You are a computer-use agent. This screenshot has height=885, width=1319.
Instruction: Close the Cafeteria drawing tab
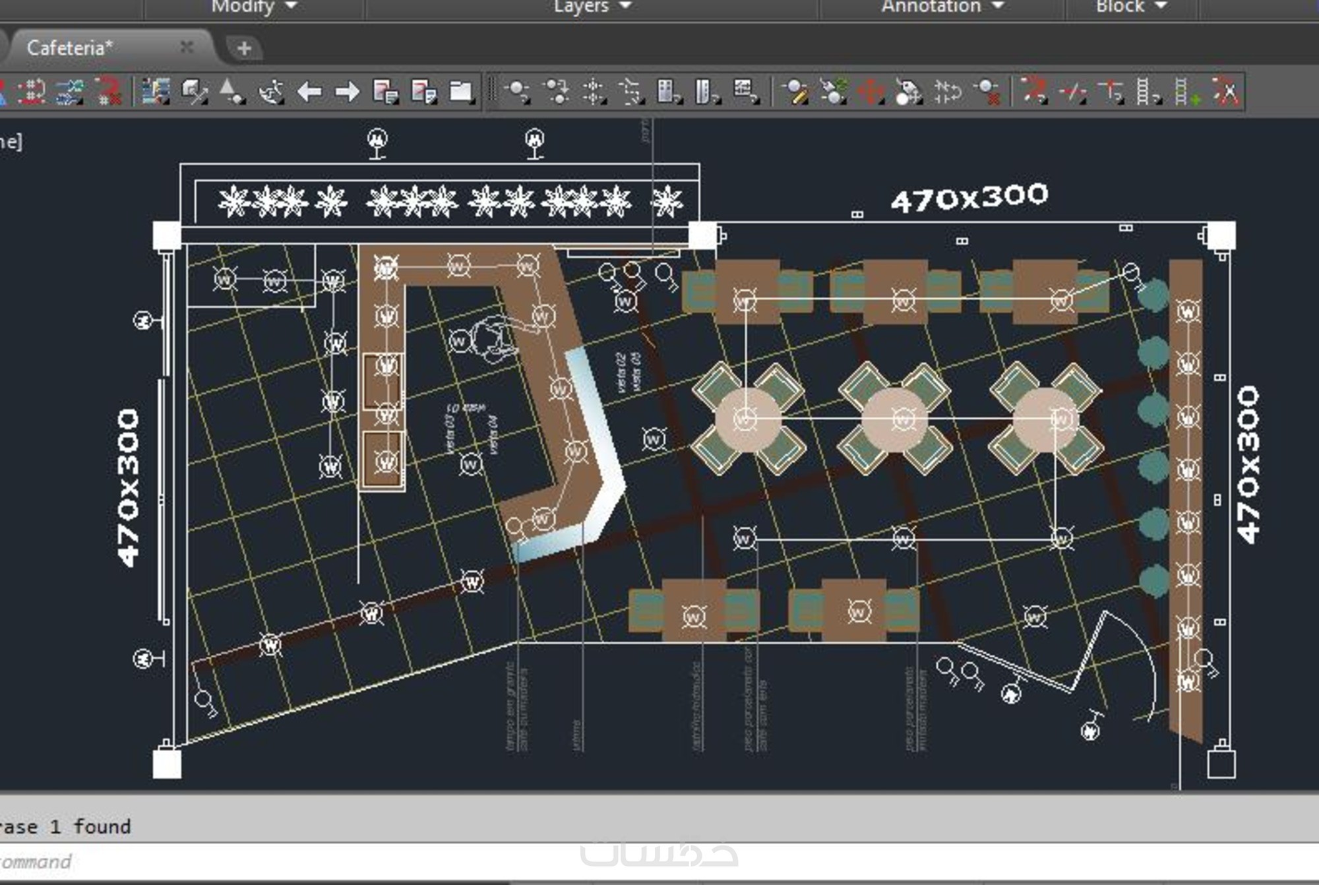coord(187,47)
